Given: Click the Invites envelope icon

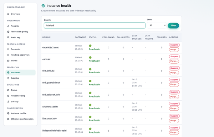Looking at the screenshot, I should (8, 60).
